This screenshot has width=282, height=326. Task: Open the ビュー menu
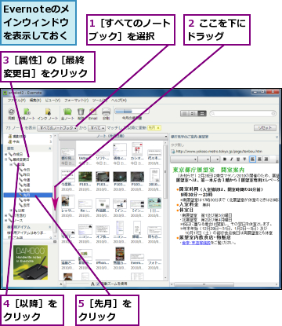pos(52,101)
